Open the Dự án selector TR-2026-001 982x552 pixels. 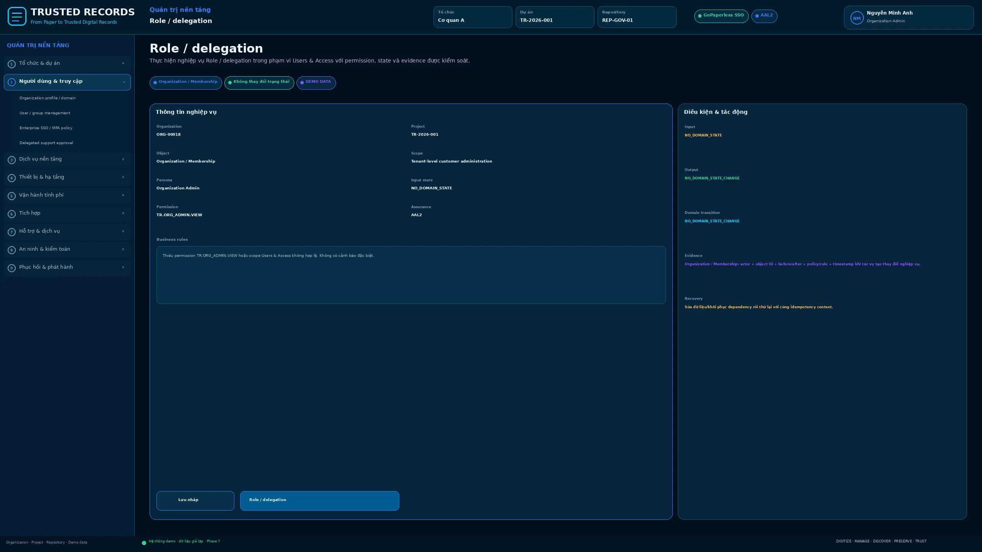click(555, 17)
